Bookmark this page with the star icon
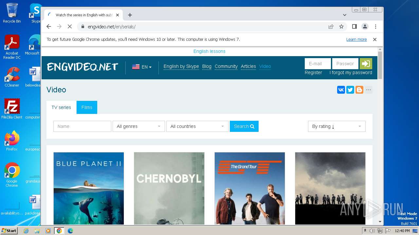Image resolution: width=419 pixels, height=235 pixels. pos(341,26)
